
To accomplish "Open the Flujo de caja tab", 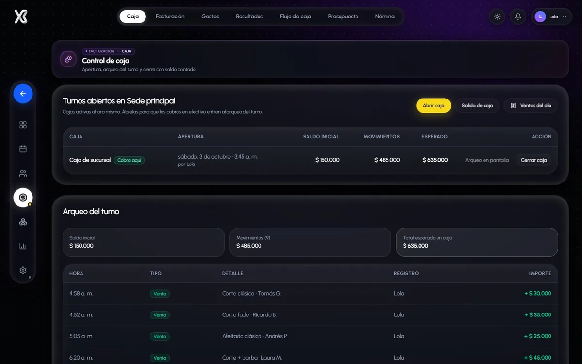I will (x=295, y=17).
